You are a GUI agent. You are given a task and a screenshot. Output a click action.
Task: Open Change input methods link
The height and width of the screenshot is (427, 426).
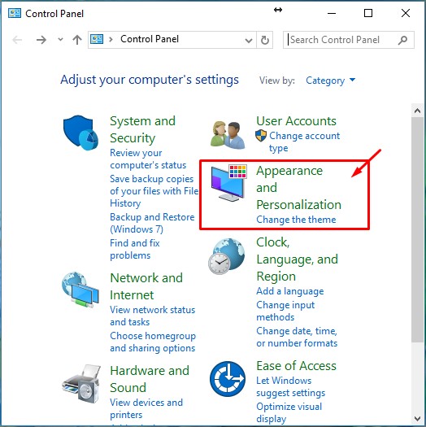[x=285, y=311]
